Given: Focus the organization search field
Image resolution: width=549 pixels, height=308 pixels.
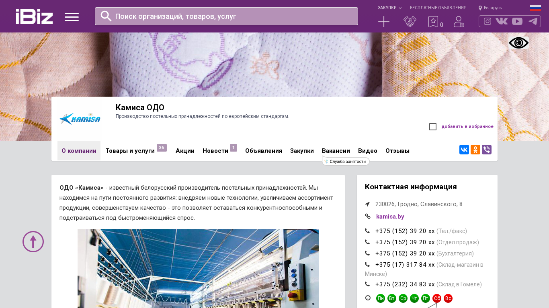Looking at the screenshot, I should tap(226, 16).
